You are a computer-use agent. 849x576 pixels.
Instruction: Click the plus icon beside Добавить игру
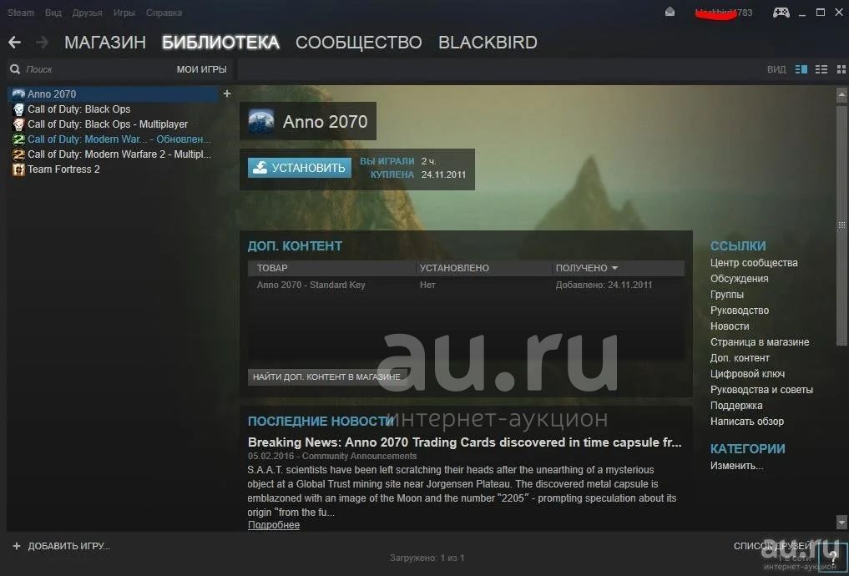point(16,546)
